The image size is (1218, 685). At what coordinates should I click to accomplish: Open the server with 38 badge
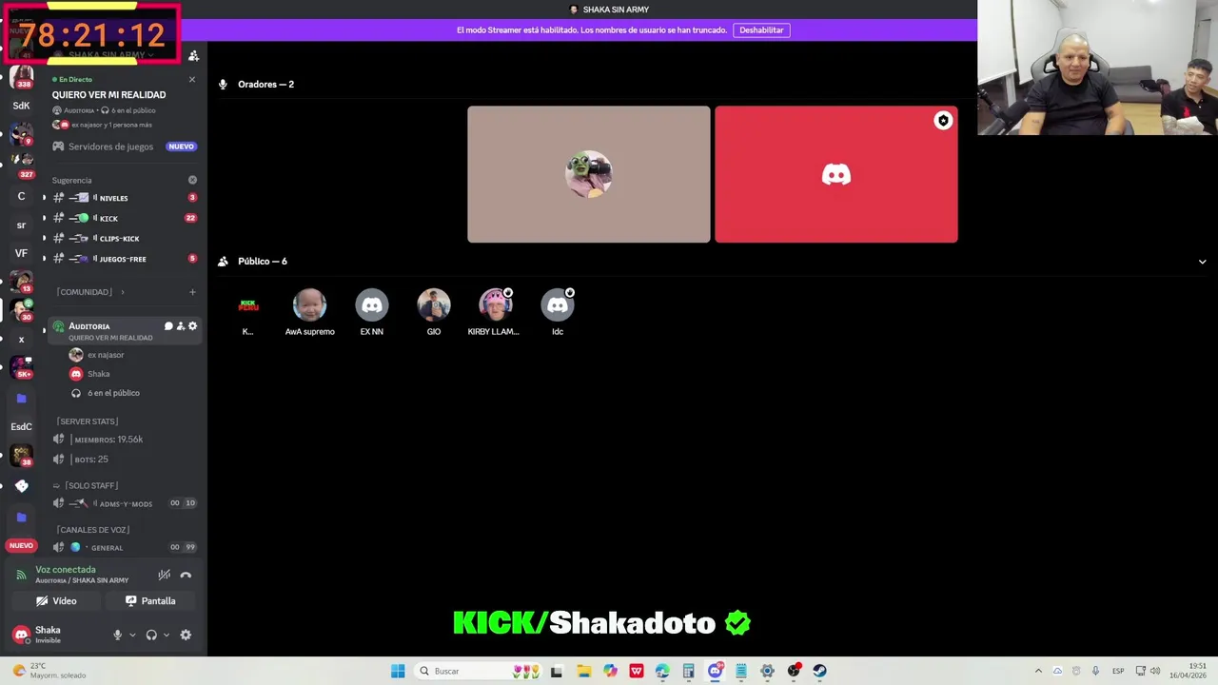[x=21, y=455]
